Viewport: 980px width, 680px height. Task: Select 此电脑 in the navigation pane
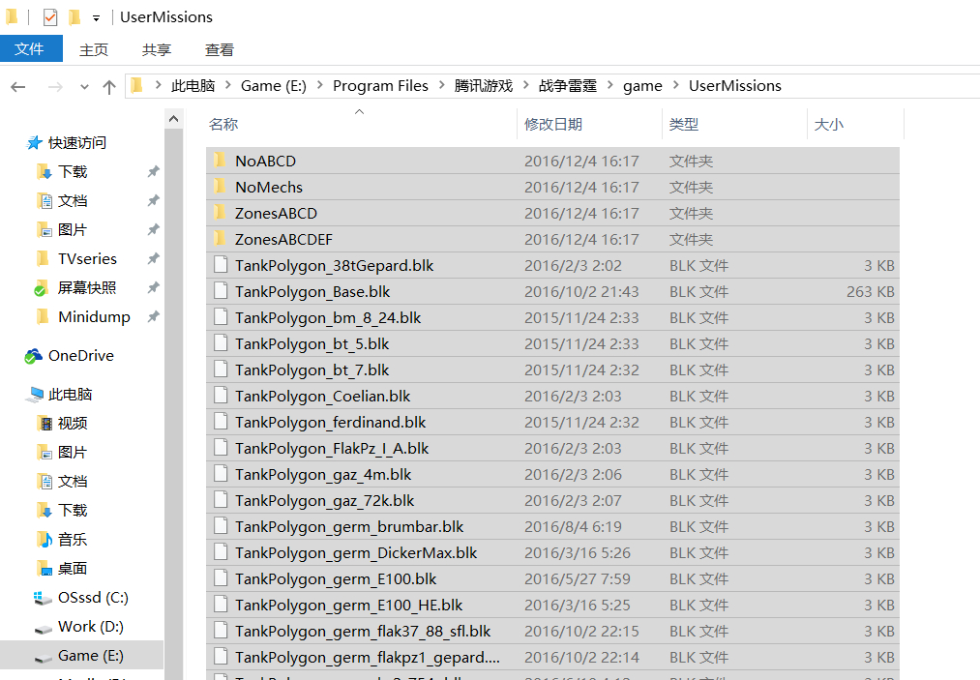click(x=59, y=395)
